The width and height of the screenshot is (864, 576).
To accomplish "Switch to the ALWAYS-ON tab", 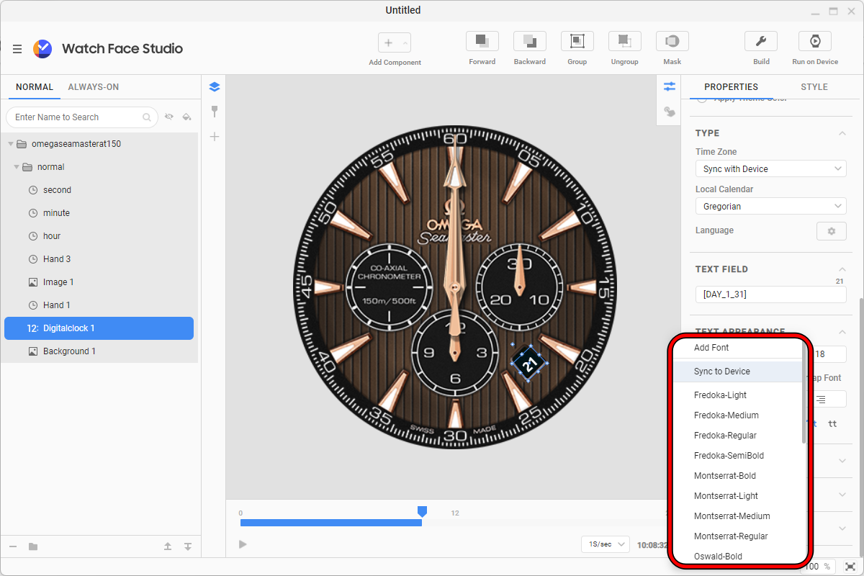I will [94, 87].
